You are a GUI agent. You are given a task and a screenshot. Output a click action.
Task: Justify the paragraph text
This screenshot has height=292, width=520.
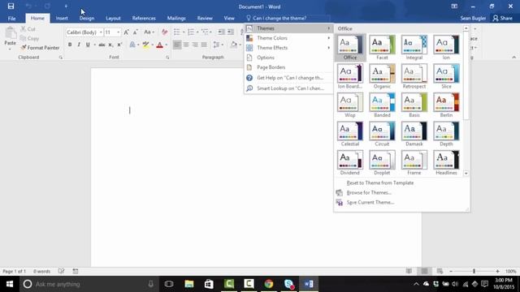pos(204,45)
